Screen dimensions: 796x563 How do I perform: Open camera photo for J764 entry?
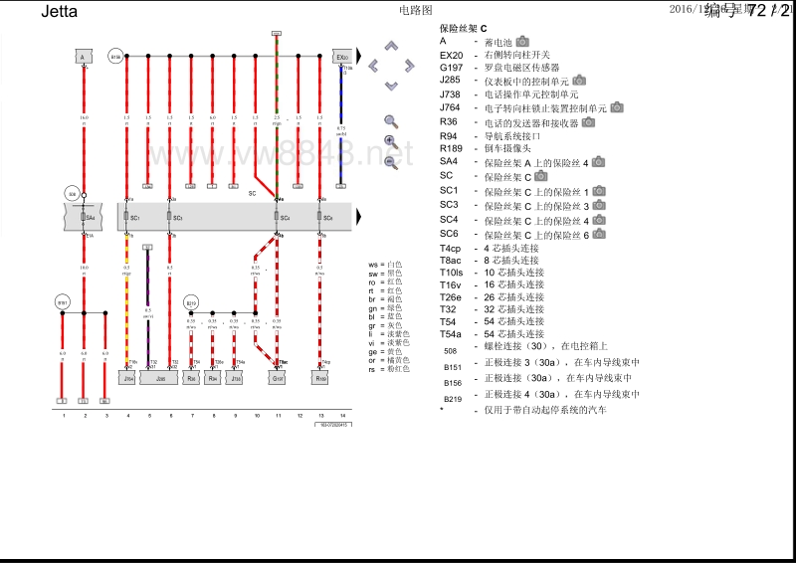(x=617, y=107)
